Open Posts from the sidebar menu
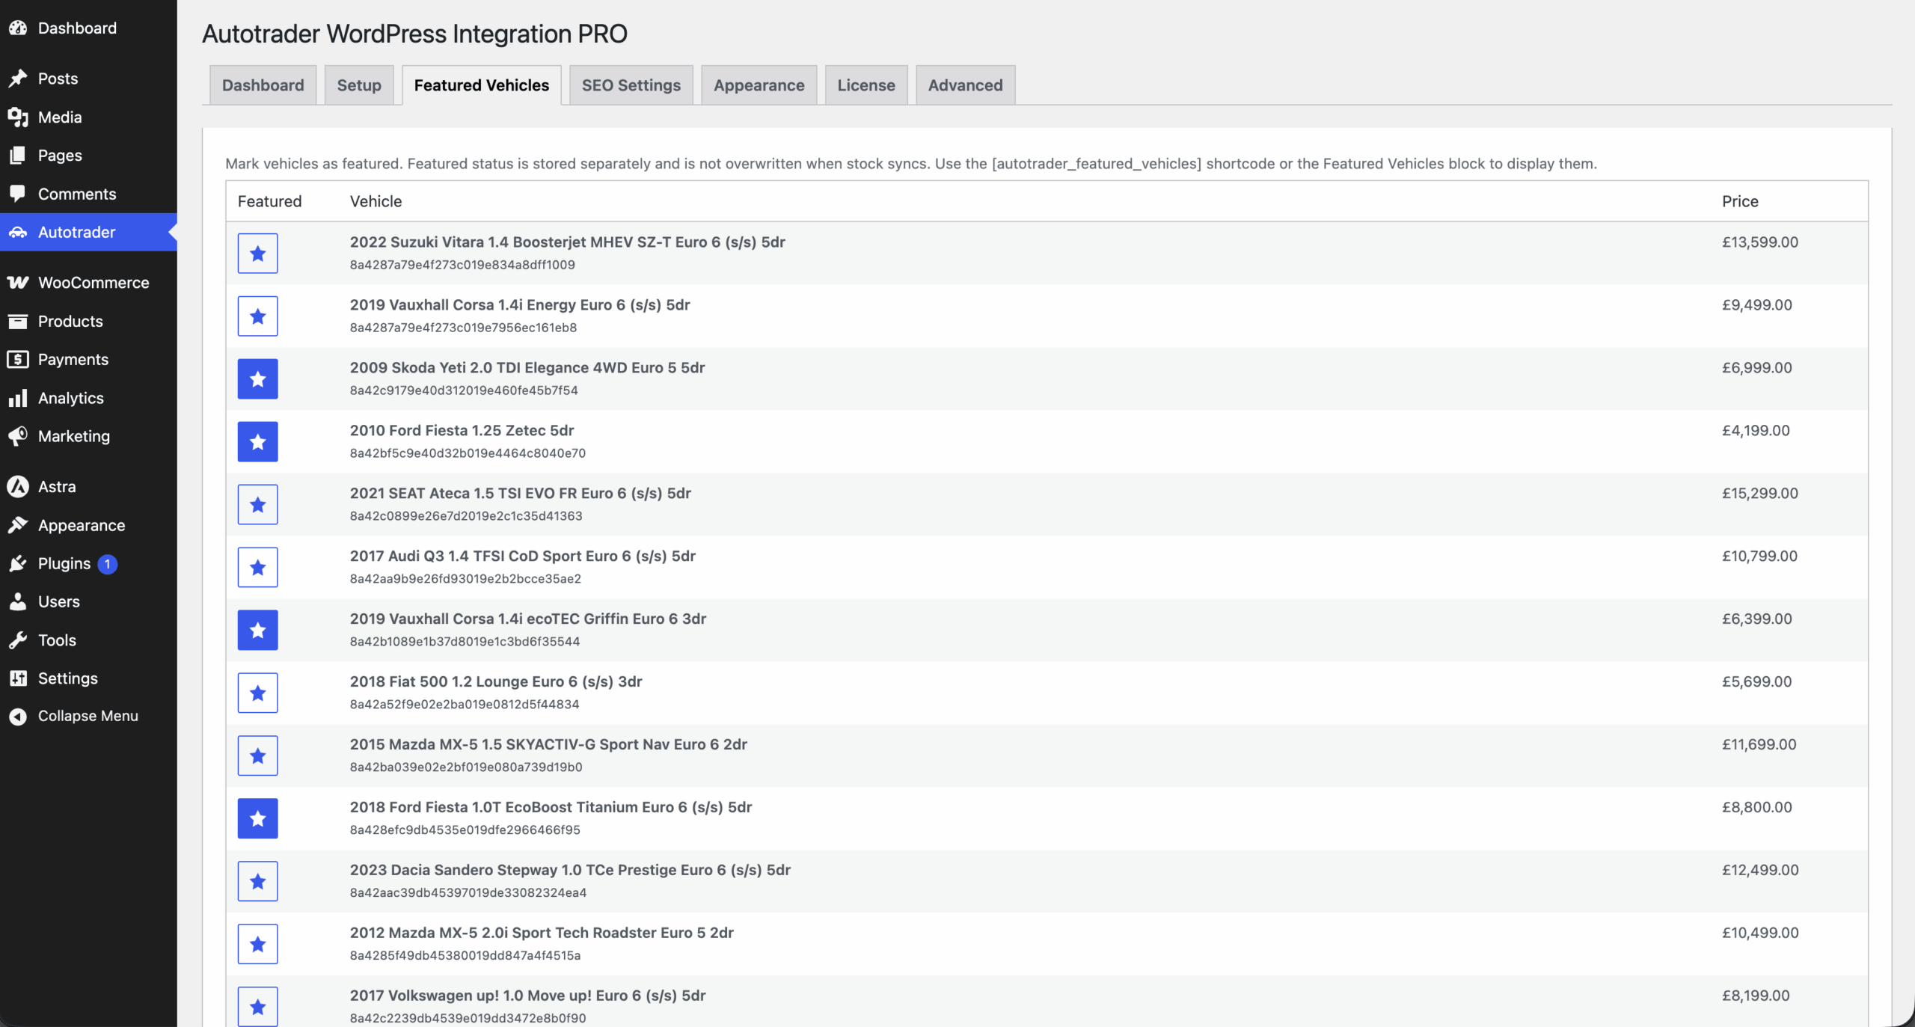 88,79
